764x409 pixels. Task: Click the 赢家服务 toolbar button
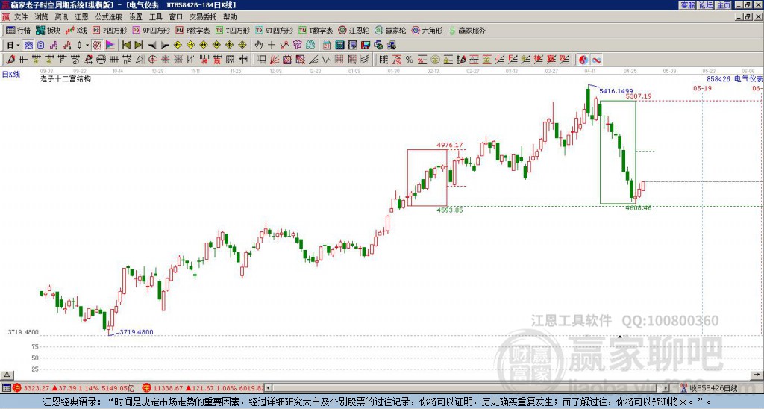pyautogui.click(x=467, y=30)
